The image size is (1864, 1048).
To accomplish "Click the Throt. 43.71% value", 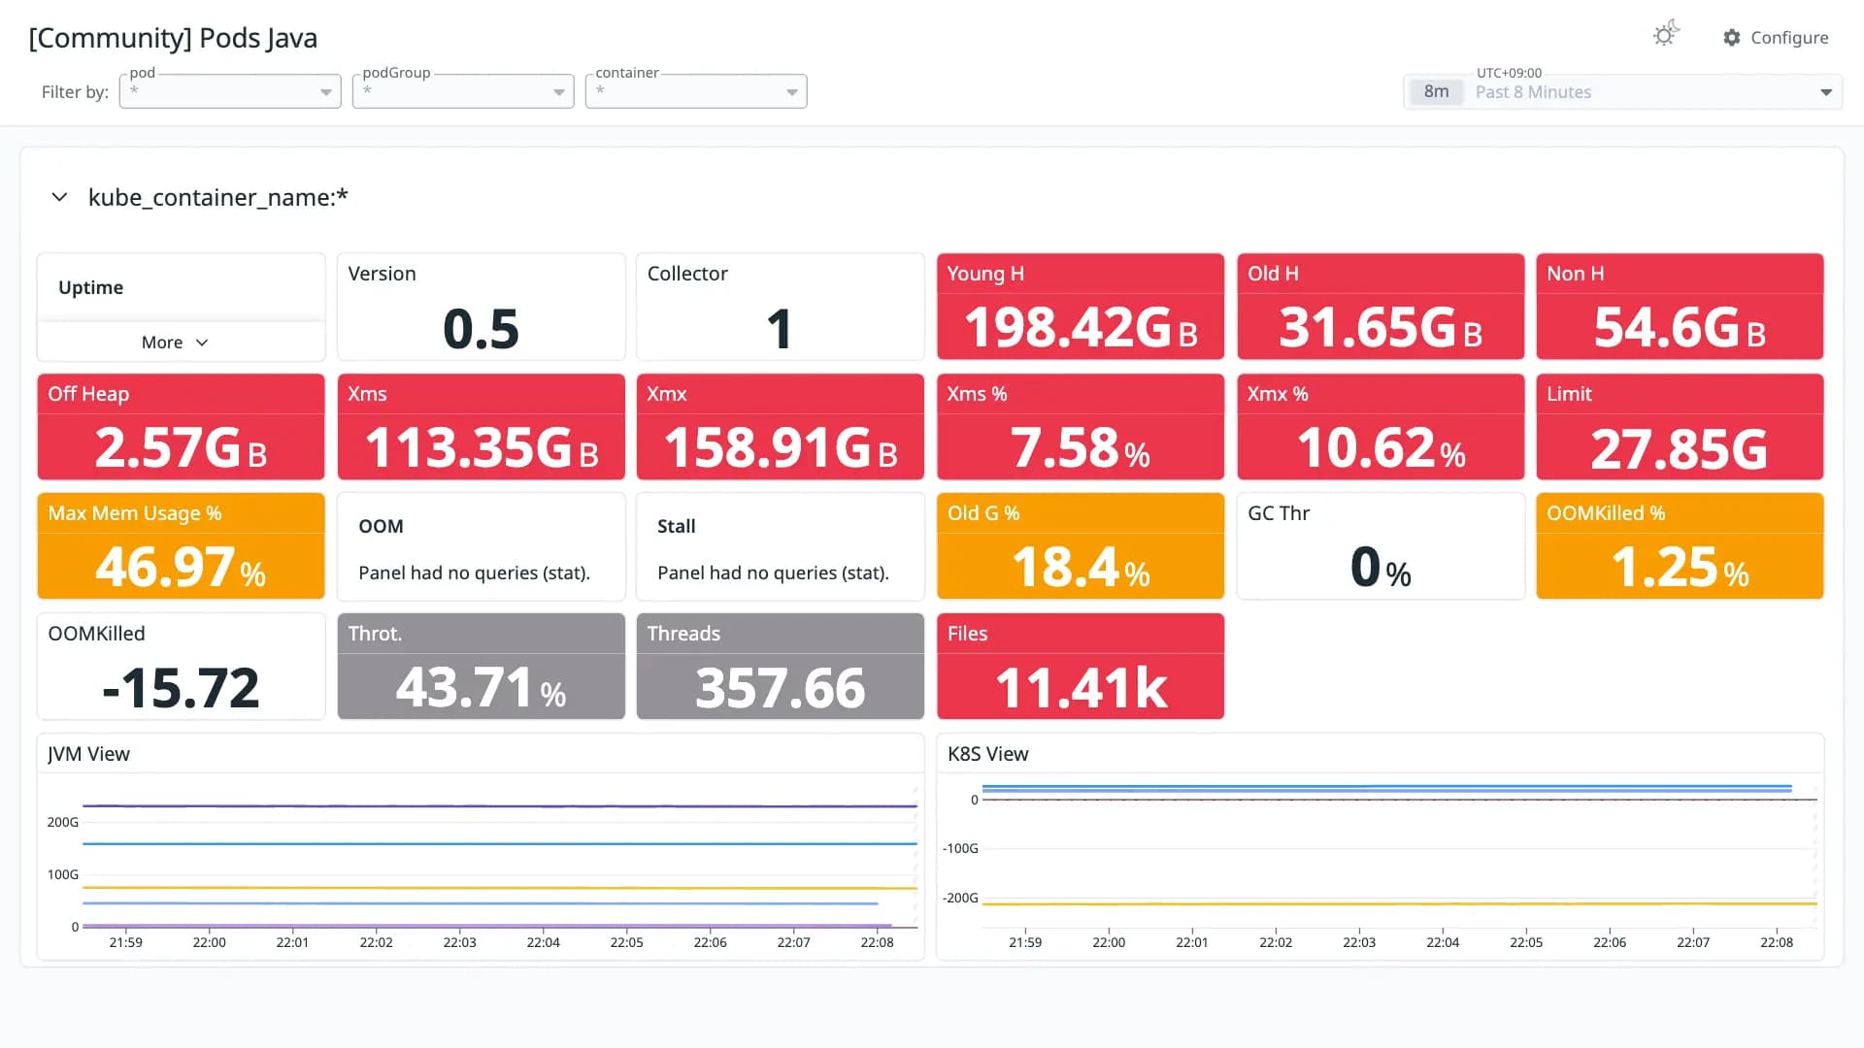I will pos(482,688).
